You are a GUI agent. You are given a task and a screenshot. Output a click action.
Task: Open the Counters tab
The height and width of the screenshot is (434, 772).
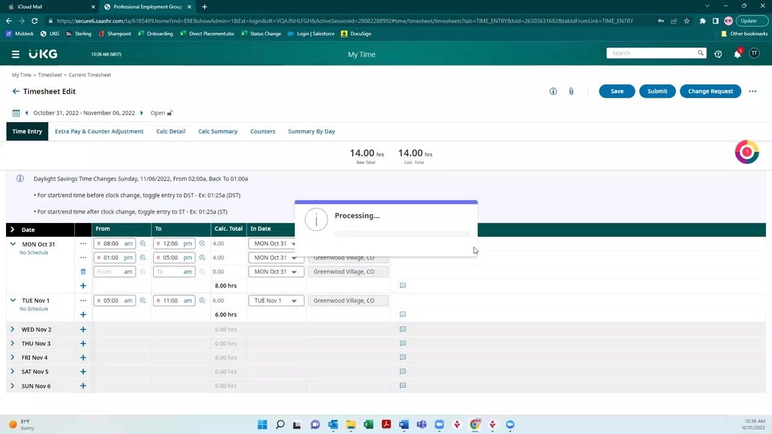tap(263, 131)
